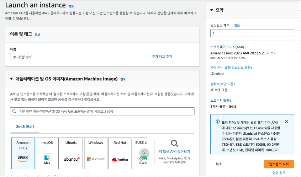
Task: Open the 방화벽(보안 그룹) summary link
Action: tap(222, 84)
